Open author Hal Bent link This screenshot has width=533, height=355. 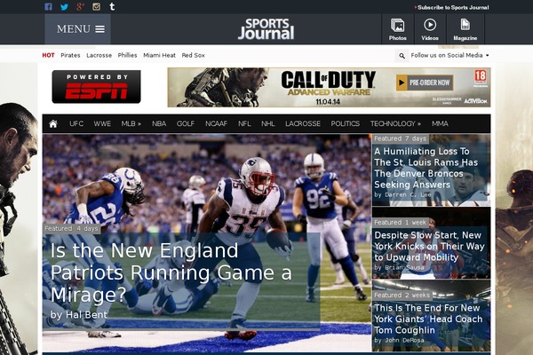tap(87, 315)
